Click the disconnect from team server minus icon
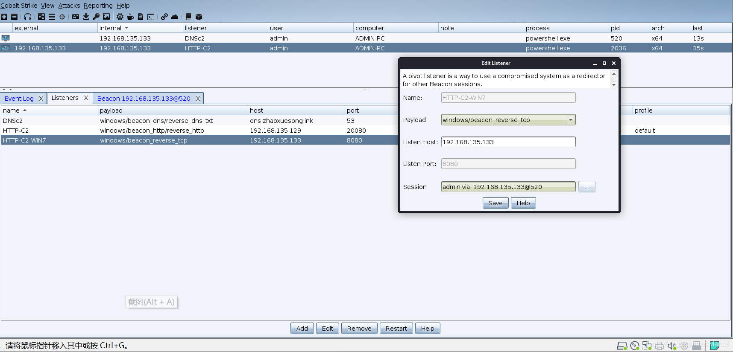Screen dimensions: 733x352 [x=14, y=17]
